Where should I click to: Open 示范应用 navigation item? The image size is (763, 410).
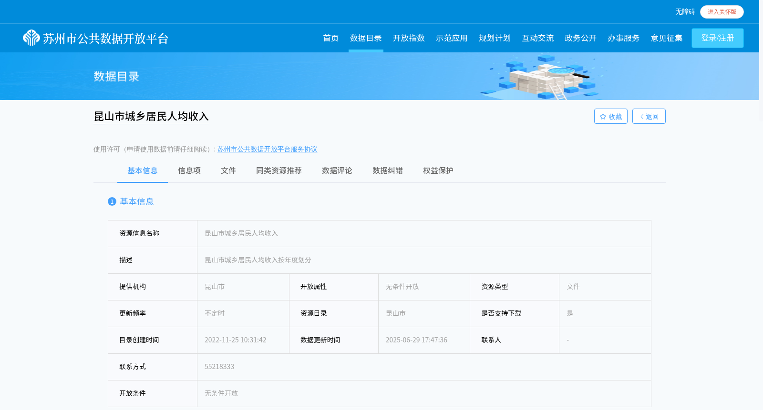tap(452, 38)
